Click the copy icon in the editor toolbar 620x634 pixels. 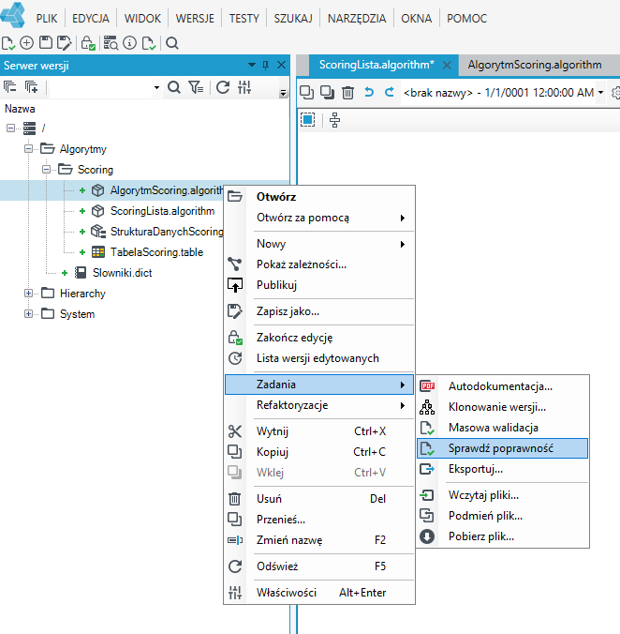coord(307,92)
